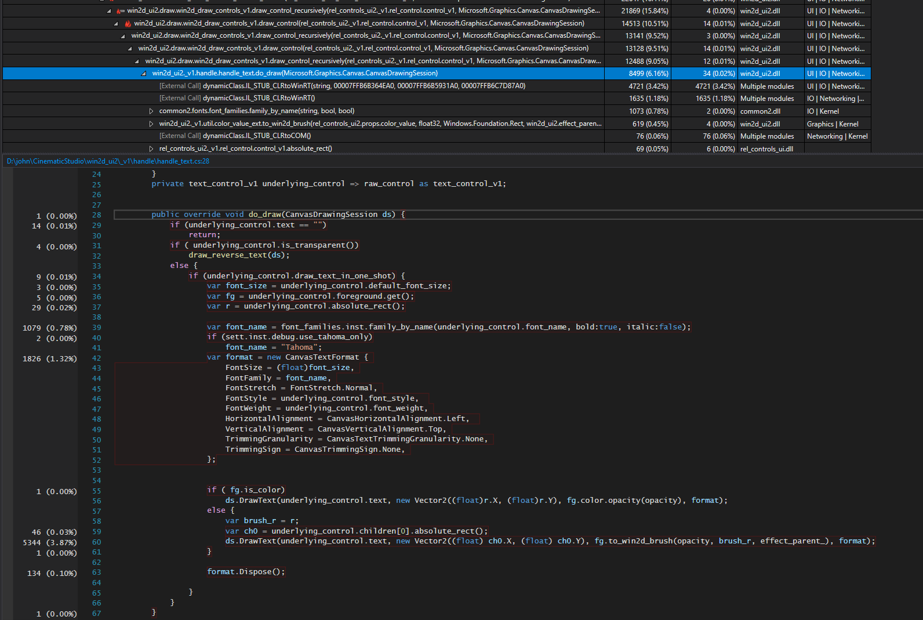Click the TrimmingSign = CanvasTrimmingSign.None line
Image resolution: width=923 pixels, height=620 pixels.
click(315, 449)
